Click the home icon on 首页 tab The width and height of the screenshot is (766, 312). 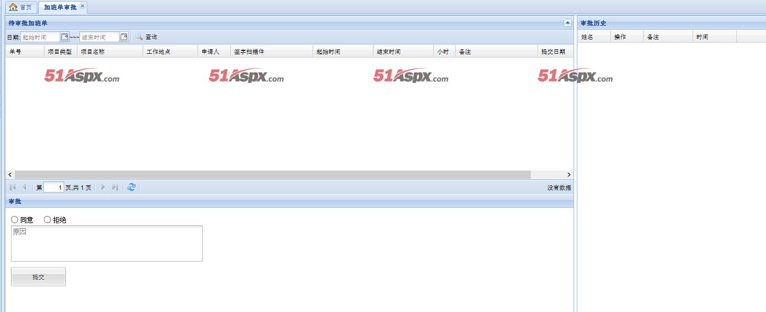coord(13,7)
